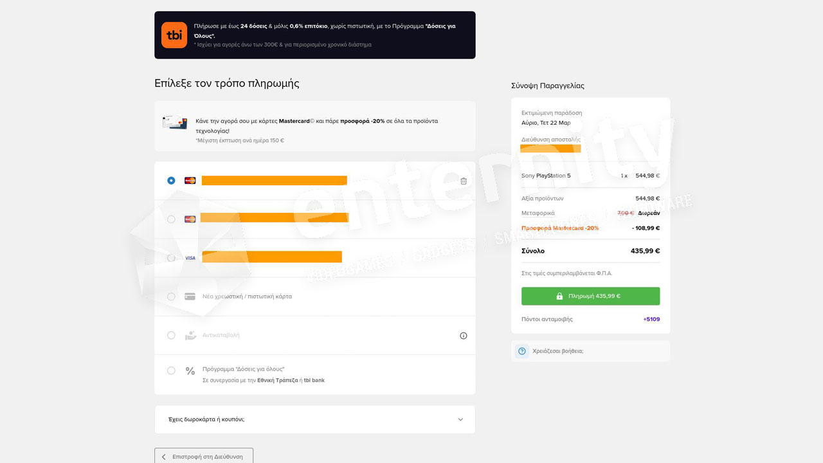Click the first Mastercard logo icon
The image size is (823, 463).
[190, 181]
